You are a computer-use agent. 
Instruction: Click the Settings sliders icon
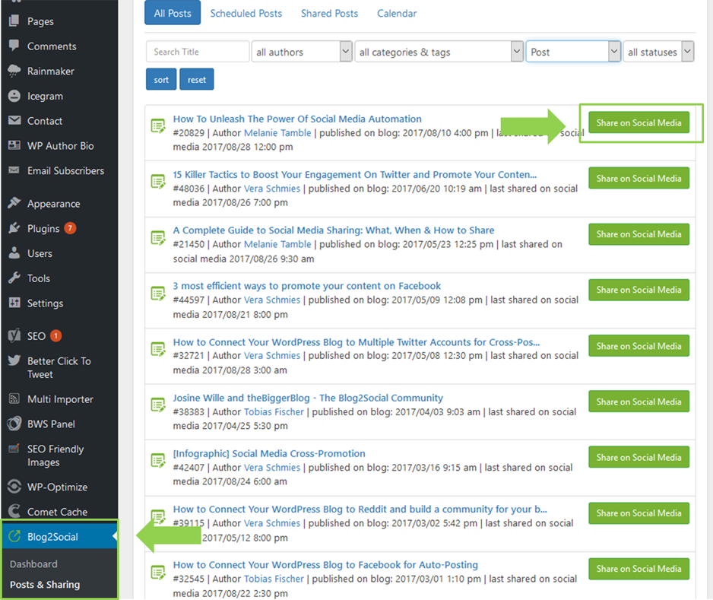[x=14, y=303]
